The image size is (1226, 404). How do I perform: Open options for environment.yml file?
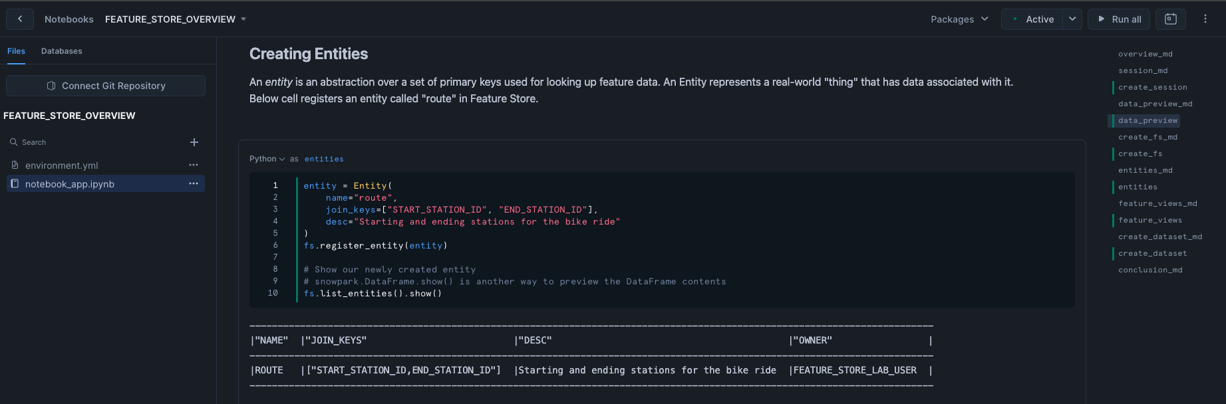tap(194, 165)
